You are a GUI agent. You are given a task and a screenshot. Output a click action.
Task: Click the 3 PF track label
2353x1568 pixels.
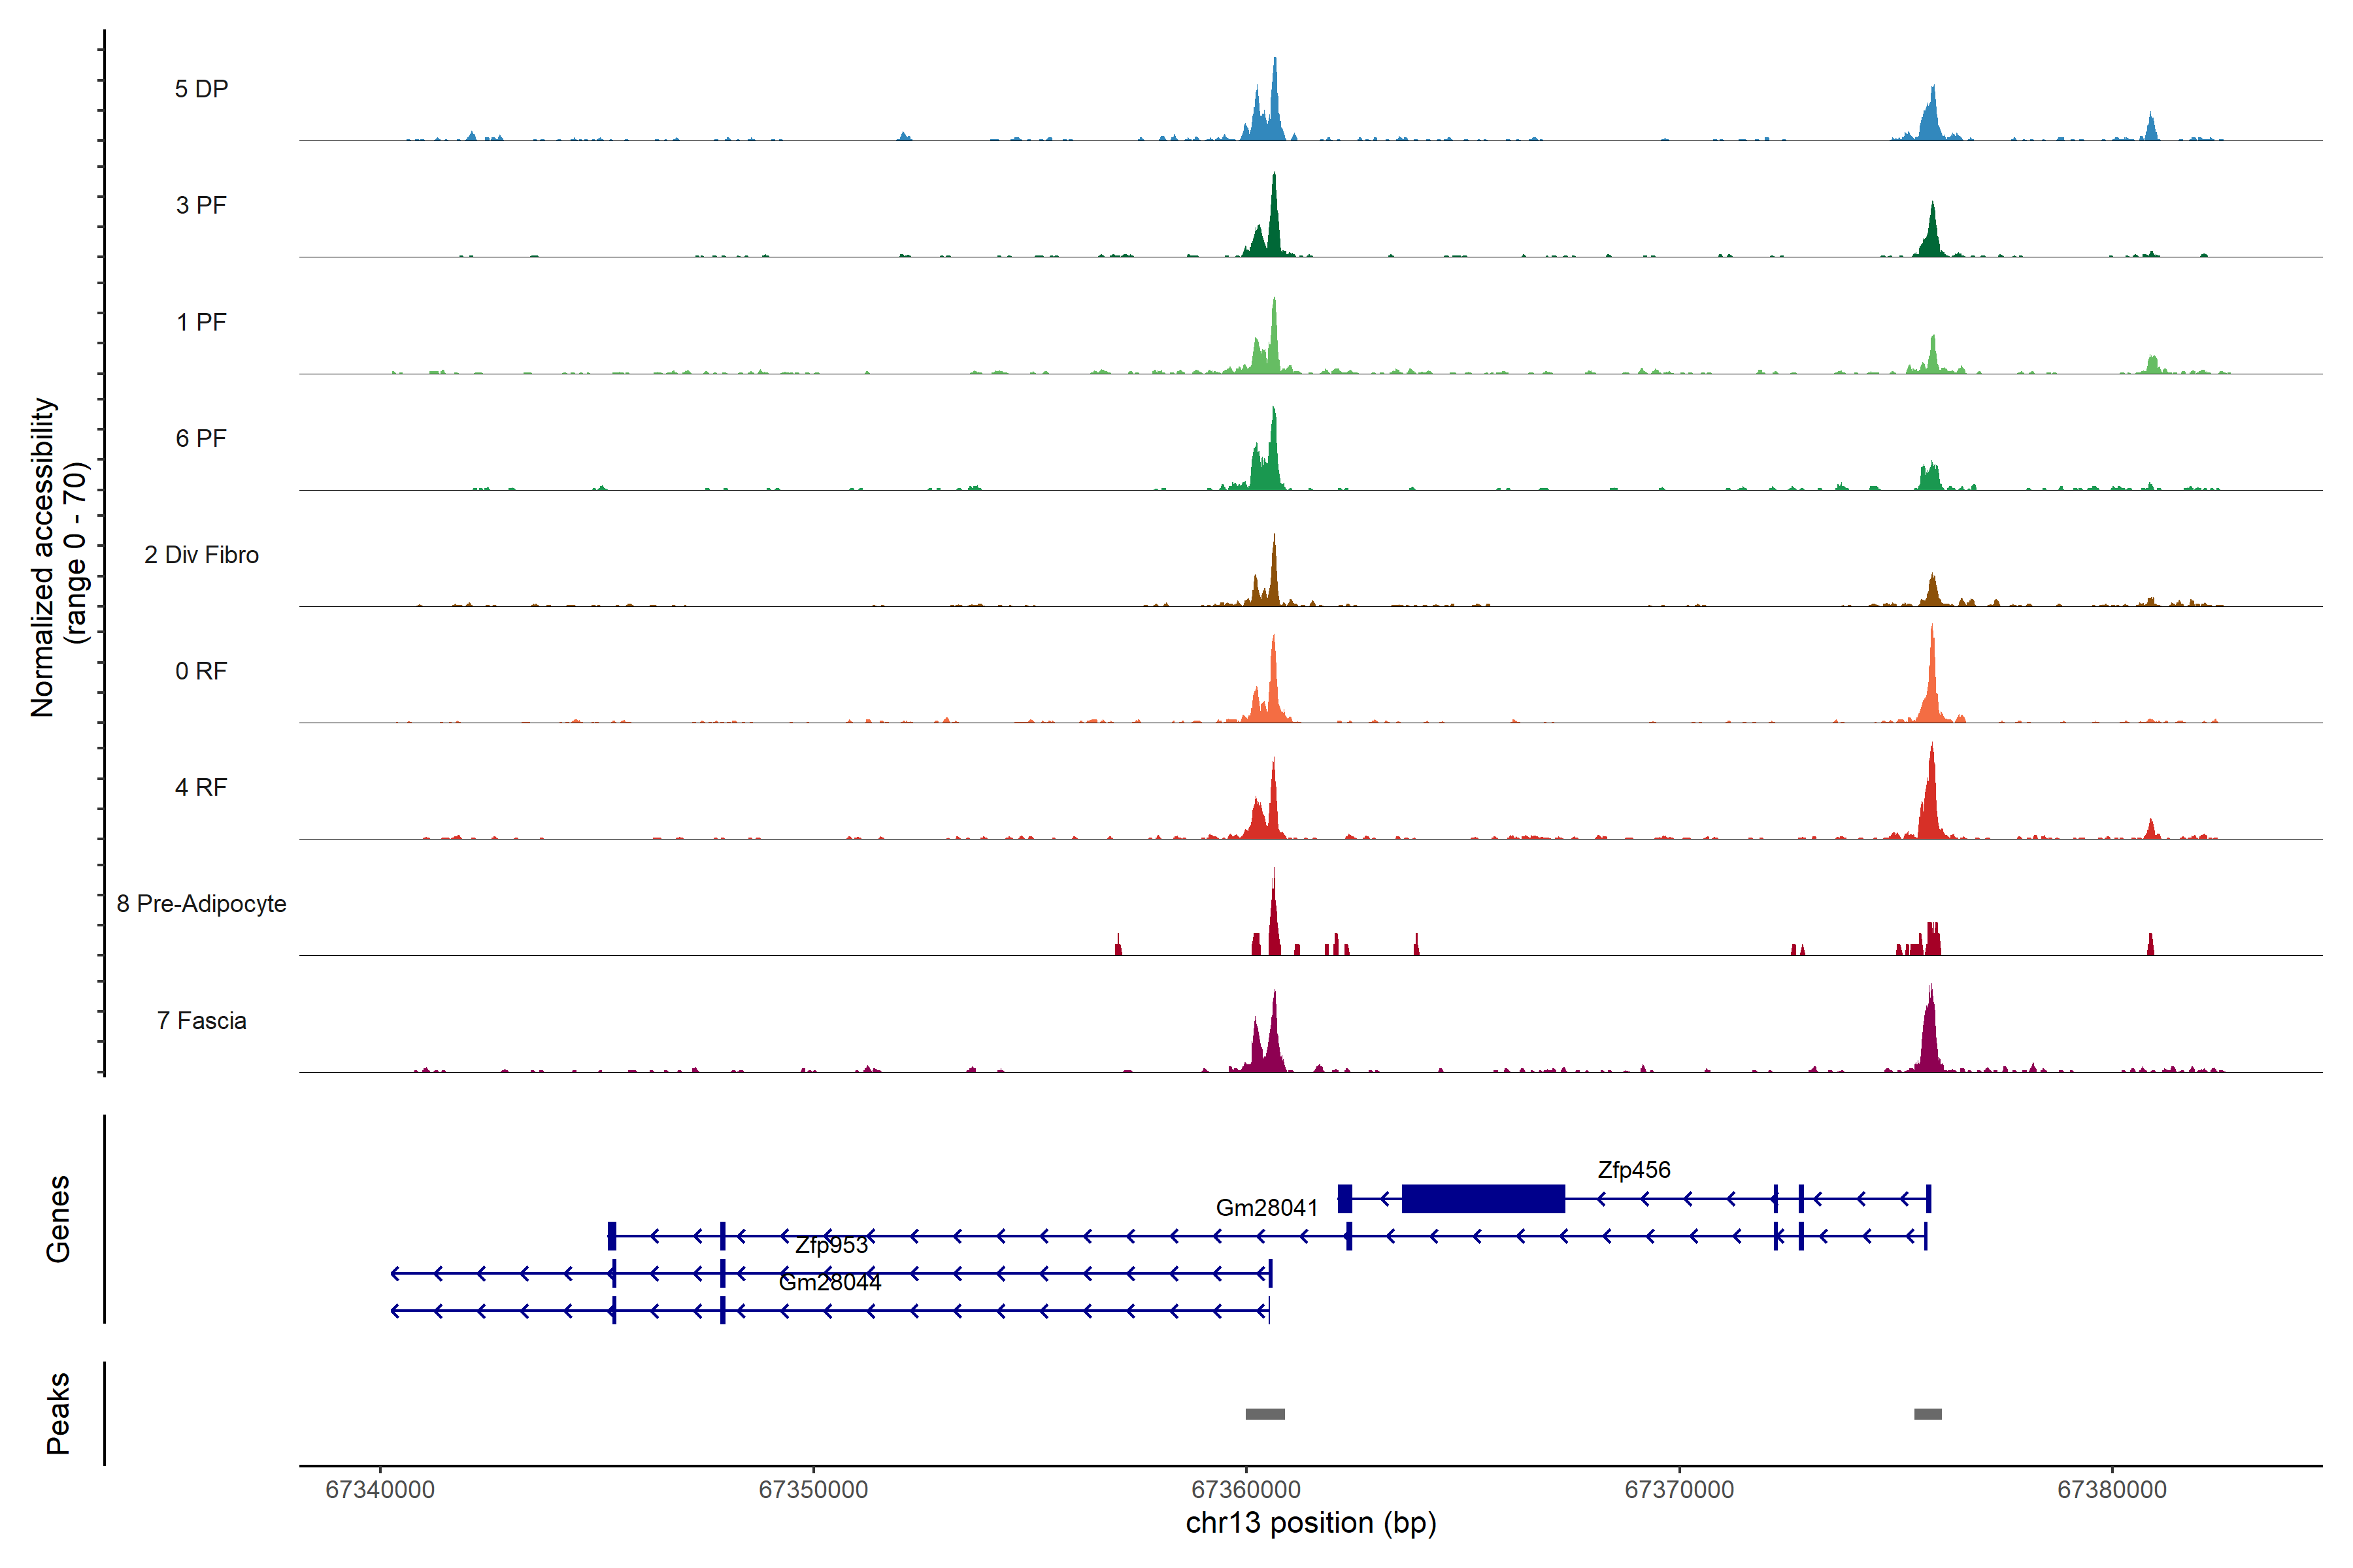[x=201, y=205]
